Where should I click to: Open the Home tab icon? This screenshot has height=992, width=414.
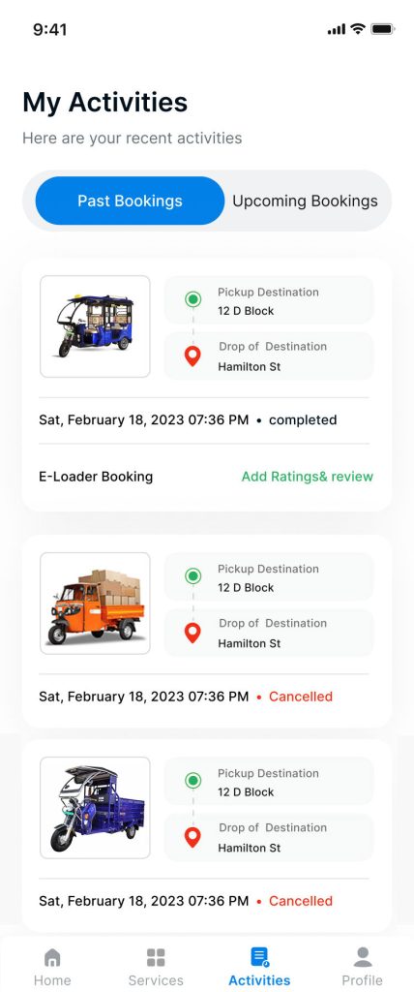pyautogui.click(x=52, y=957)
